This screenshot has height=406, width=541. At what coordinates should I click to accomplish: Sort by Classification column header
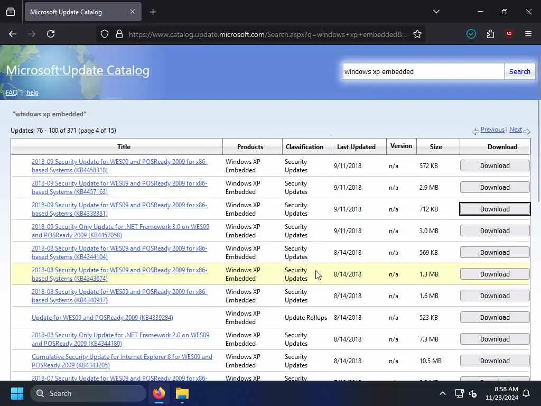(x=304, y=147)
